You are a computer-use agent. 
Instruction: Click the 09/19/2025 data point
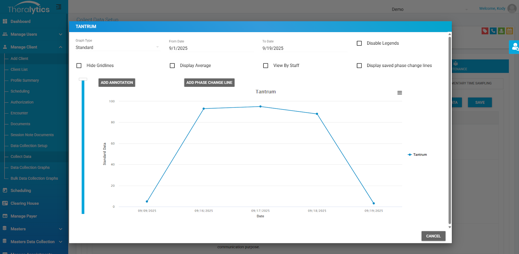(x=374, y=204)
